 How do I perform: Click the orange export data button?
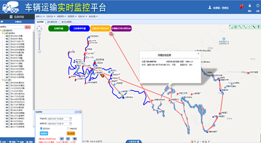point(71,133)
